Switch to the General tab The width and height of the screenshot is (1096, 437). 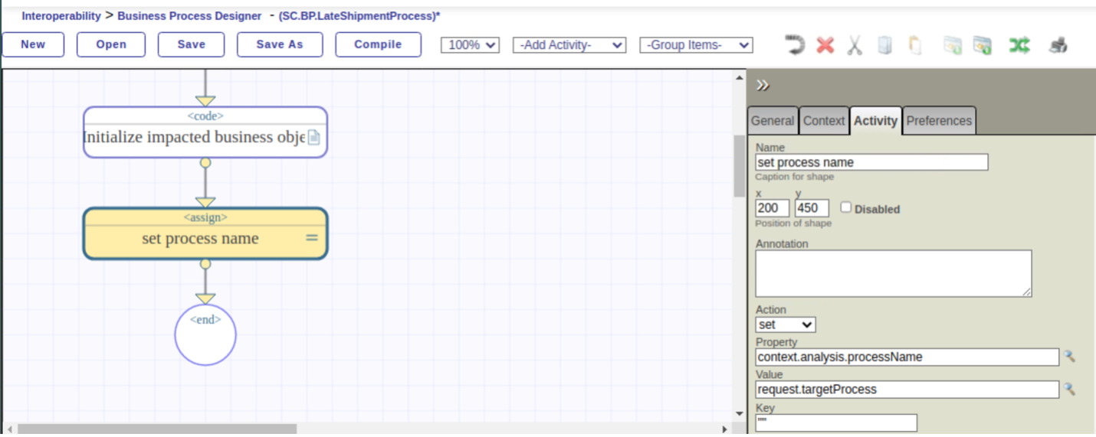tap(773, 121)
